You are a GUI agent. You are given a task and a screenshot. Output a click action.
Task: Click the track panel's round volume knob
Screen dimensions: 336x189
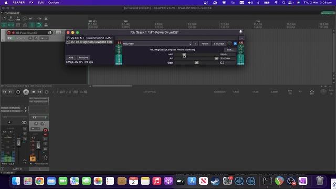50,33
